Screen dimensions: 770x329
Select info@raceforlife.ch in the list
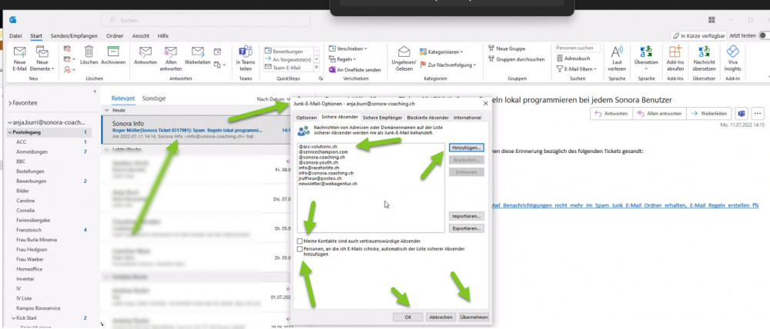(320, 168)
